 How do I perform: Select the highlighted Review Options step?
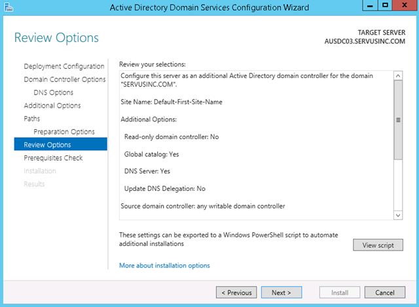pos(61,144)
